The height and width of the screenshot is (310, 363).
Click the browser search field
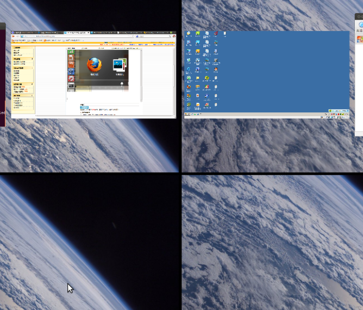154,36
